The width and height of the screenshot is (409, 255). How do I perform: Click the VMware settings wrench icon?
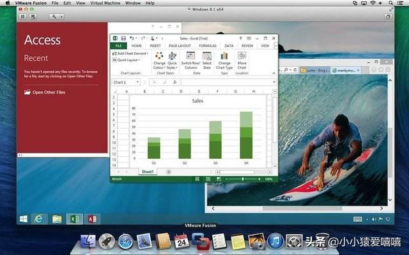pyautogui.click(x=54, y=17)
